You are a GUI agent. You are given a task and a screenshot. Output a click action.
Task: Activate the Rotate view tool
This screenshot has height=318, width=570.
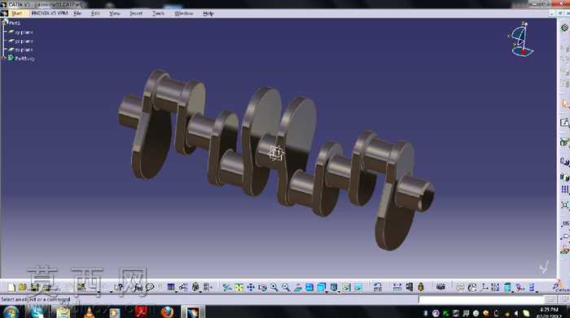coord(262,288)
